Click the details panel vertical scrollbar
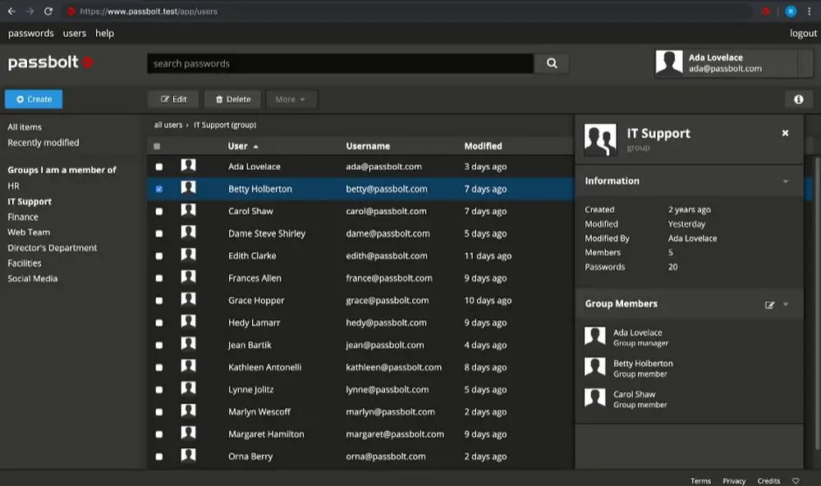Viewport: 821px width, 486px height. [x=818, y=304]
